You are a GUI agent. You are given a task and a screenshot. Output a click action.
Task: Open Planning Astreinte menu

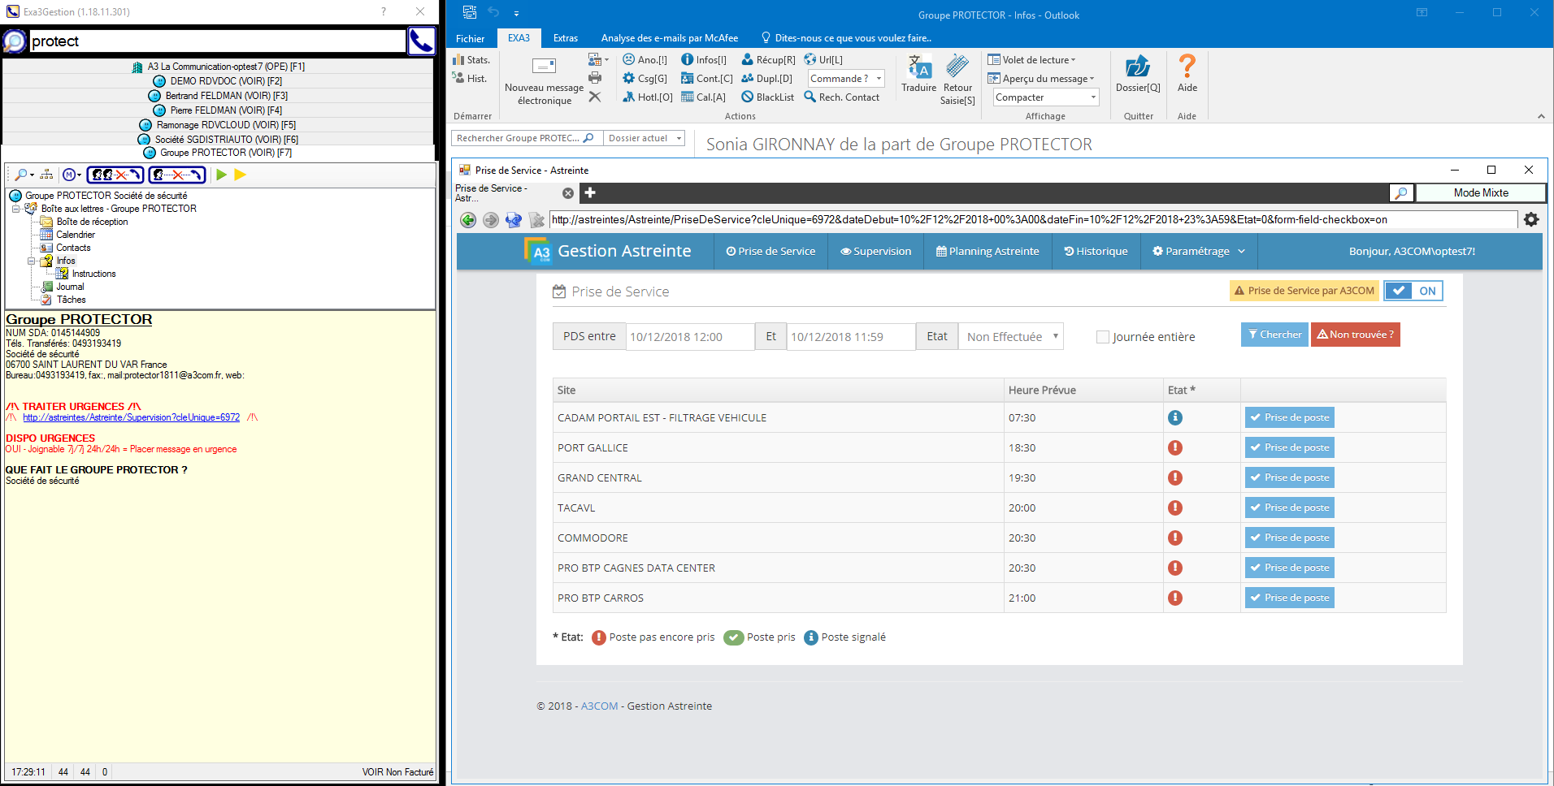pos(988,252)
